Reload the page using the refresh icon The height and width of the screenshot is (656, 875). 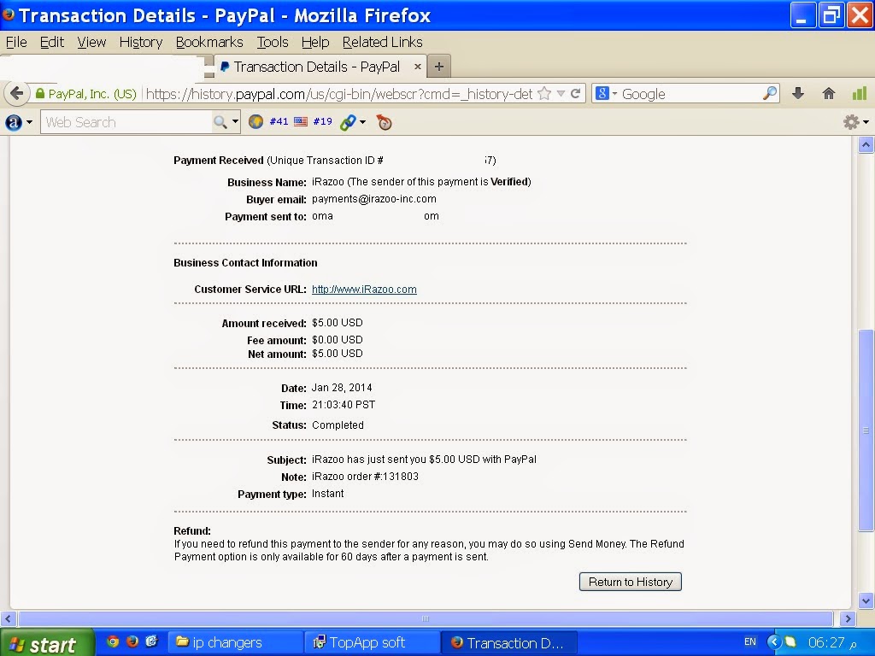576,94
